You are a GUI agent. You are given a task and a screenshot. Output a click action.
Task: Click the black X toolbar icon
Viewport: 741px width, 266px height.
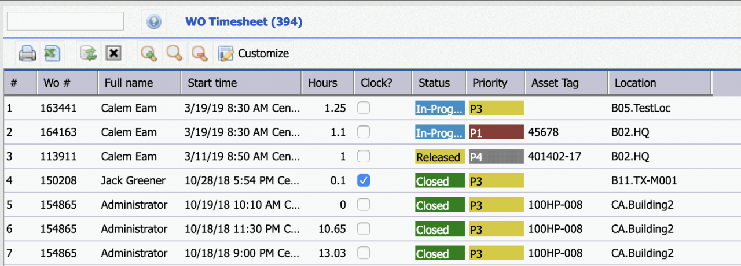point(114,53)
